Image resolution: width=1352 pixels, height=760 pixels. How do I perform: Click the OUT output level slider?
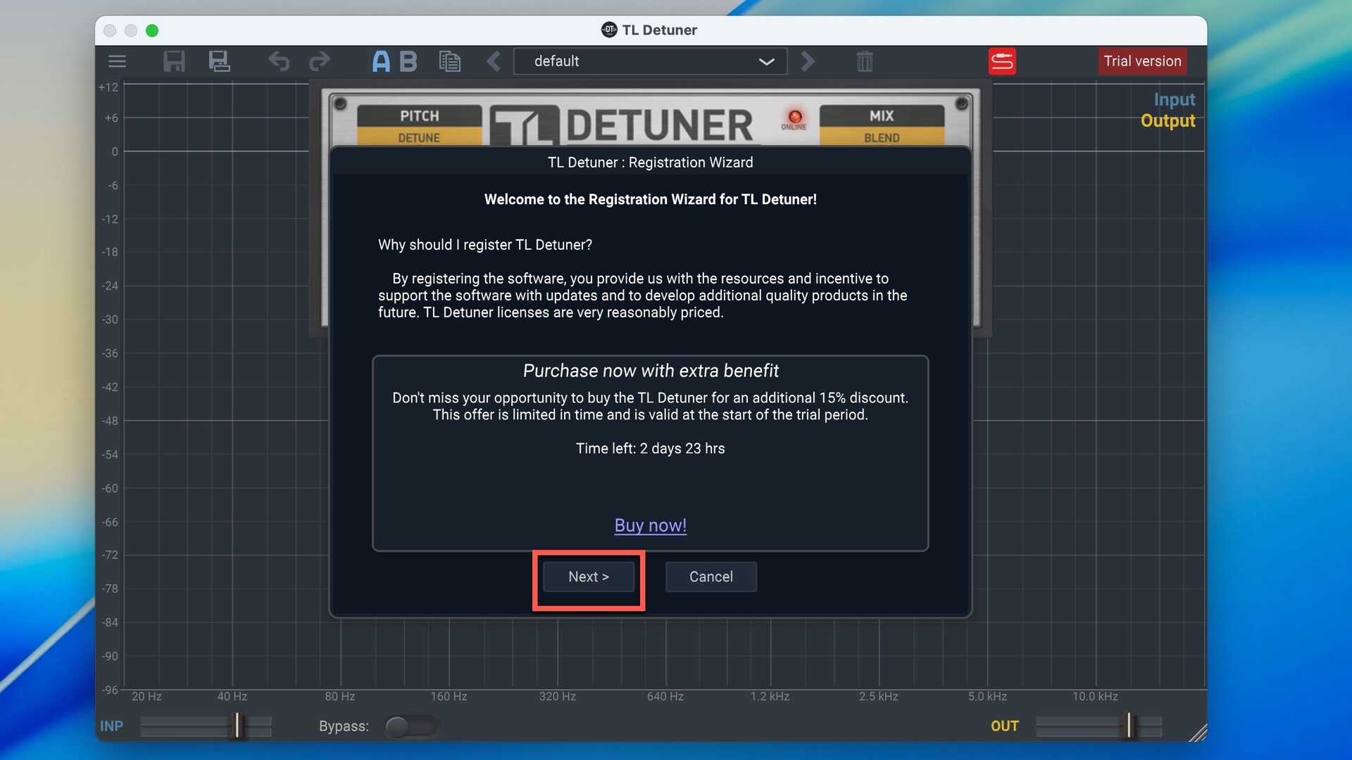pyautogui.click(x=1098, y=726)
